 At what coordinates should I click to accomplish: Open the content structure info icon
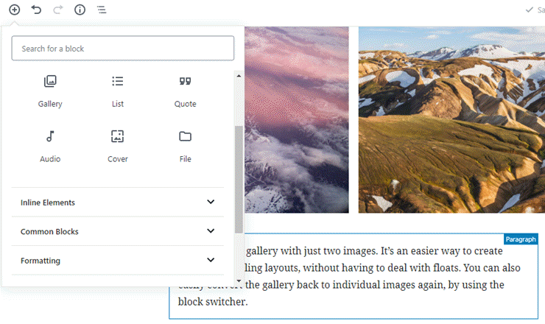point(80,10)
